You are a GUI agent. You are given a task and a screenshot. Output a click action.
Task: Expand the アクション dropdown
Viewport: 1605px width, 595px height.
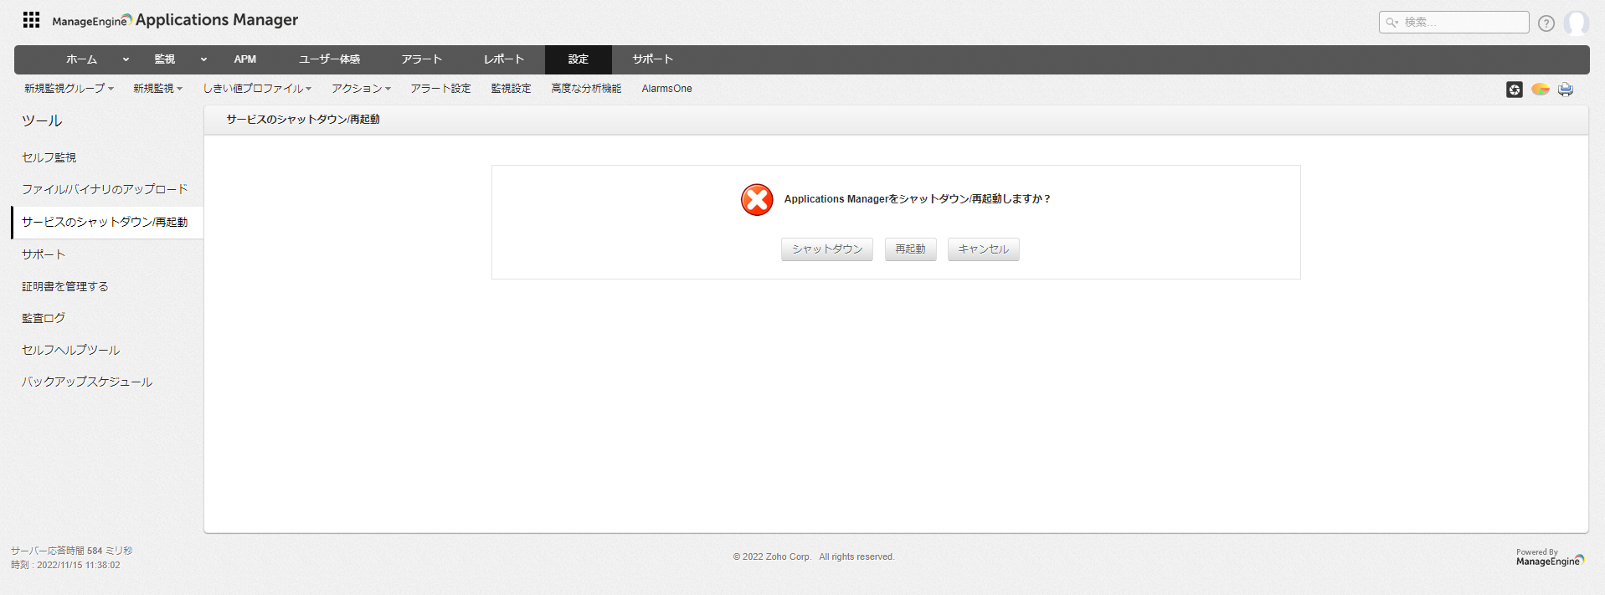click(x=361, y=89)
